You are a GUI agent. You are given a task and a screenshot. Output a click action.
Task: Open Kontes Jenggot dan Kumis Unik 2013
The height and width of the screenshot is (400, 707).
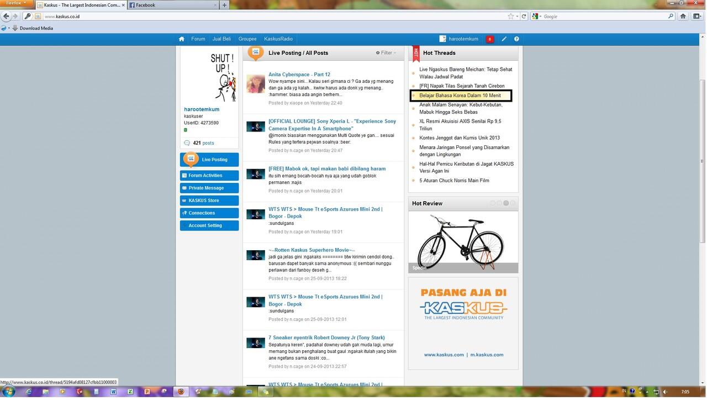click(x=460, y=138)
